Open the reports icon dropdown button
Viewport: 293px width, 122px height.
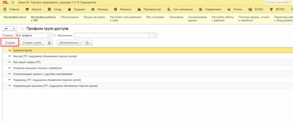(88, 43)
